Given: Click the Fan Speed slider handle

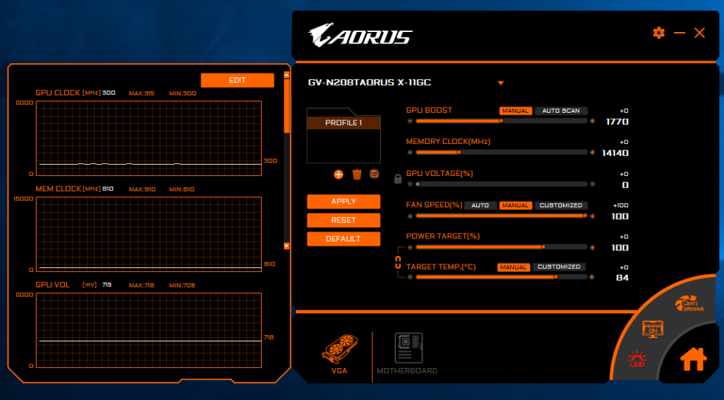Looking at the screenshot, I should (x=585, y=216).
